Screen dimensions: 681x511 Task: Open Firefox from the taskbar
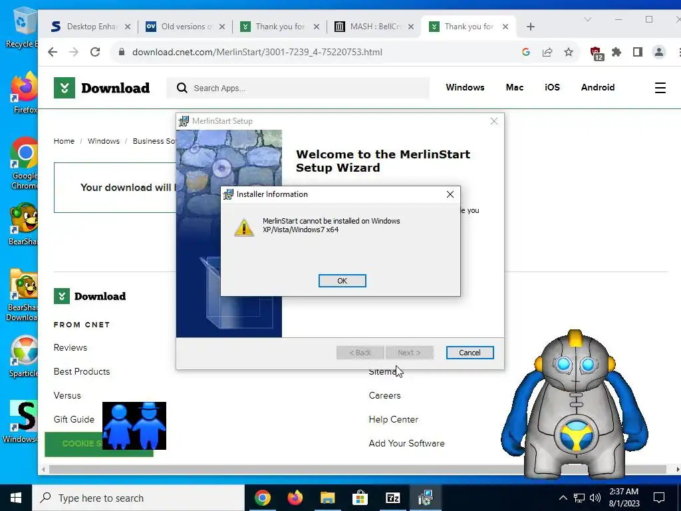click(x=295, y=498)
